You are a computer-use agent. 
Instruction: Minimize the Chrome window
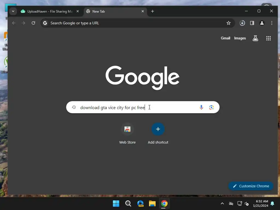(x=246, y=11)
